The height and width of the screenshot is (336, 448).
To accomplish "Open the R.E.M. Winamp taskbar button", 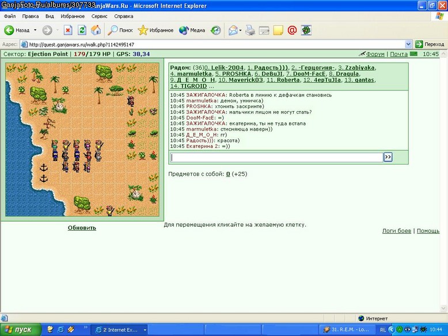I will [x=346, y=330].
